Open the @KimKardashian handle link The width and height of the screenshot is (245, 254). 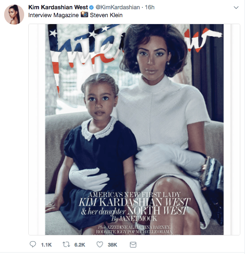pyautogui.click(x=117, y=7)
